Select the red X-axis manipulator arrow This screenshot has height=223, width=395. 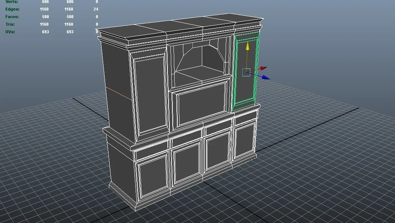tap(263, 68)
